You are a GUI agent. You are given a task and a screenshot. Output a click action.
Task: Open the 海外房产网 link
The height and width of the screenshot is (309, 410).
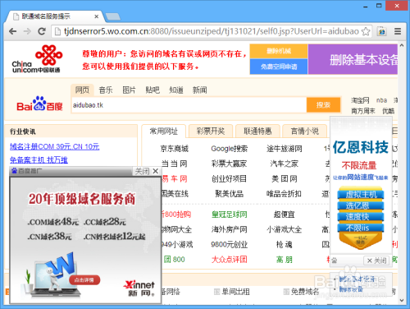[x=230, y=229]
